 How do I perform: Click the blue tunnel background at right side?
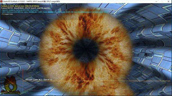(x=152, y=49)
